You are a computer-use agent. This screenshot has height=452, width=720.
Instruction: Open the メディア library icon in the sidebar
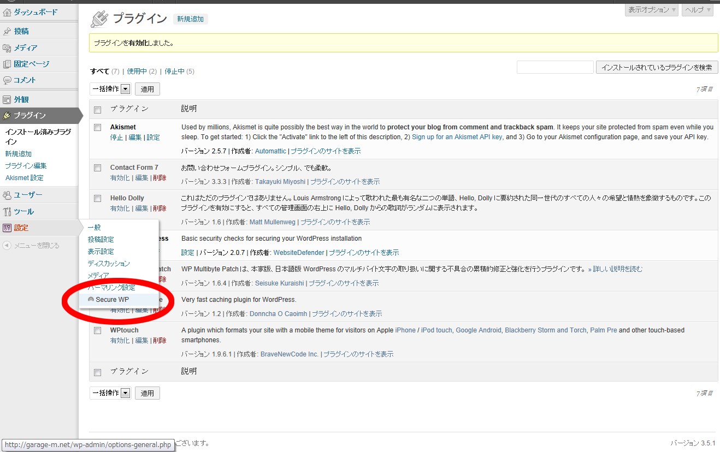pos(7,48)
